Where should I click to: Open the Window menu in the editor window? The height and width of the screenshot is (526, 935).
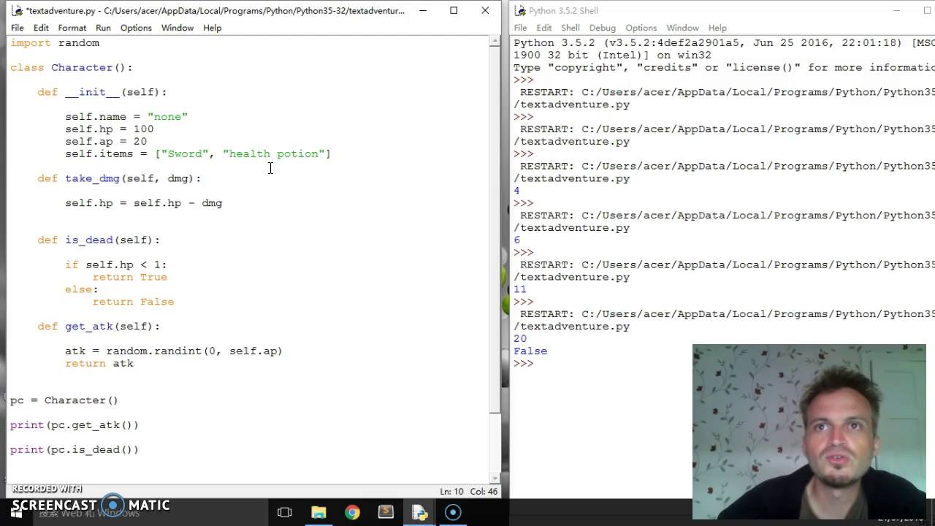(178, 28)
